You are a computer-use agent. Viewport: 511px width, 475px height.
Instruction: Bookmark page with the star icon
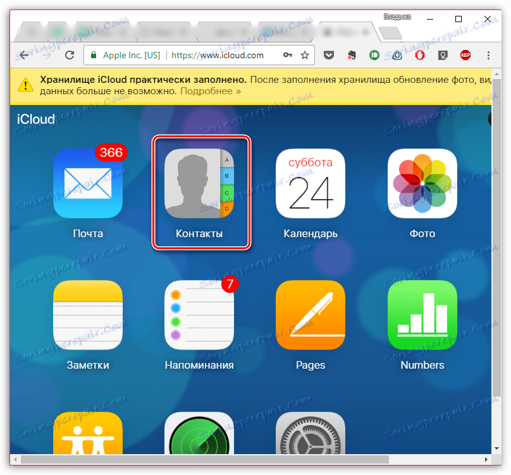tap(305, 55)
